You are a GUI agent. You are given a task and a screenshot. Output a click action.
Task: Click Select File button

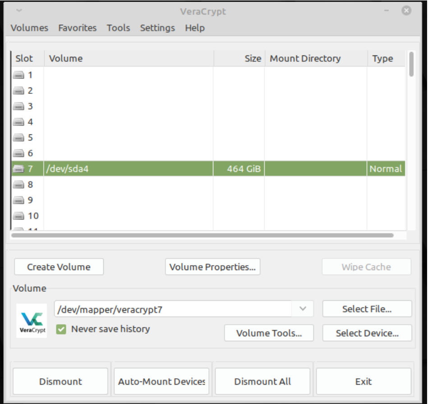coord(367,309)
